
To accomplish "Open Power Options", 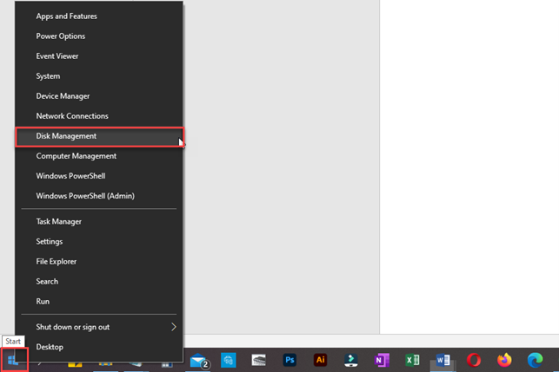I will 60,36.
